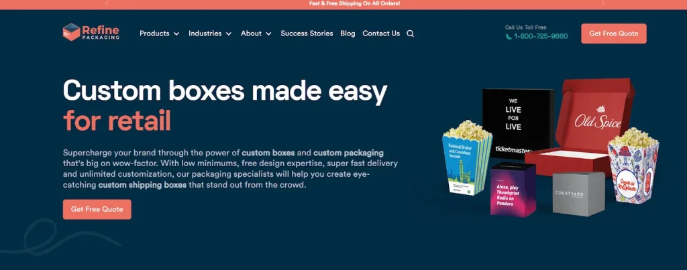Open the Blog page
This screenshot has height=270, width=687.
tap(348, 33)
